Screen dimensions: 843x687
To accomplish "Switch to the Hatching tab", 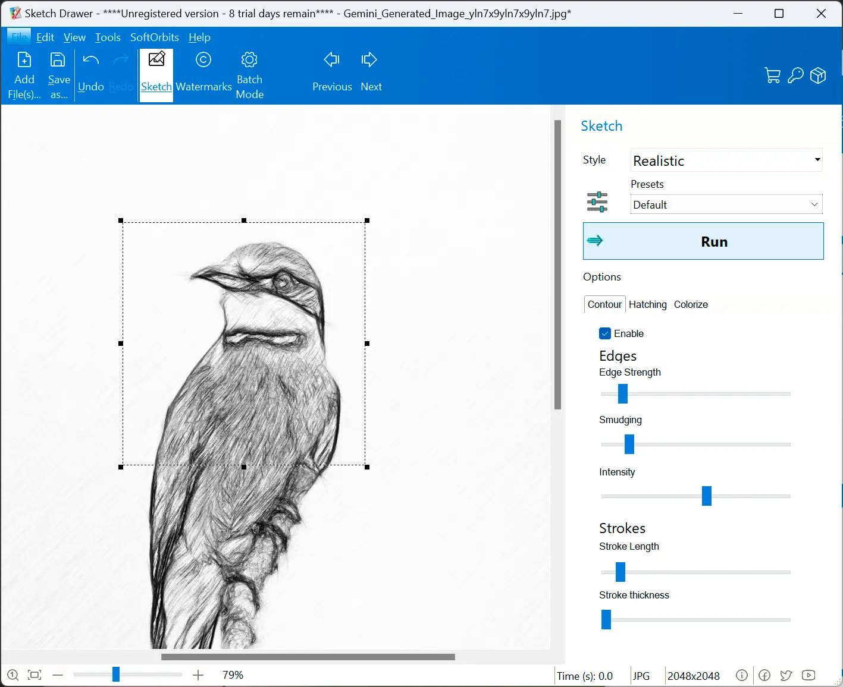I will pos(647,304).
